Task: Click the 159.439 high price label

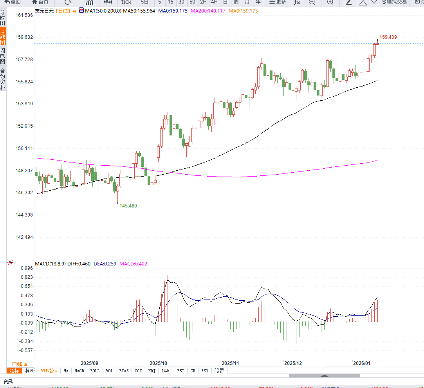Action: coord(388,37)
